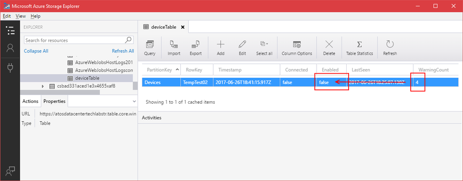463x181 pixels.
Task: Open the account management person icon
Action: pos(10,49)
